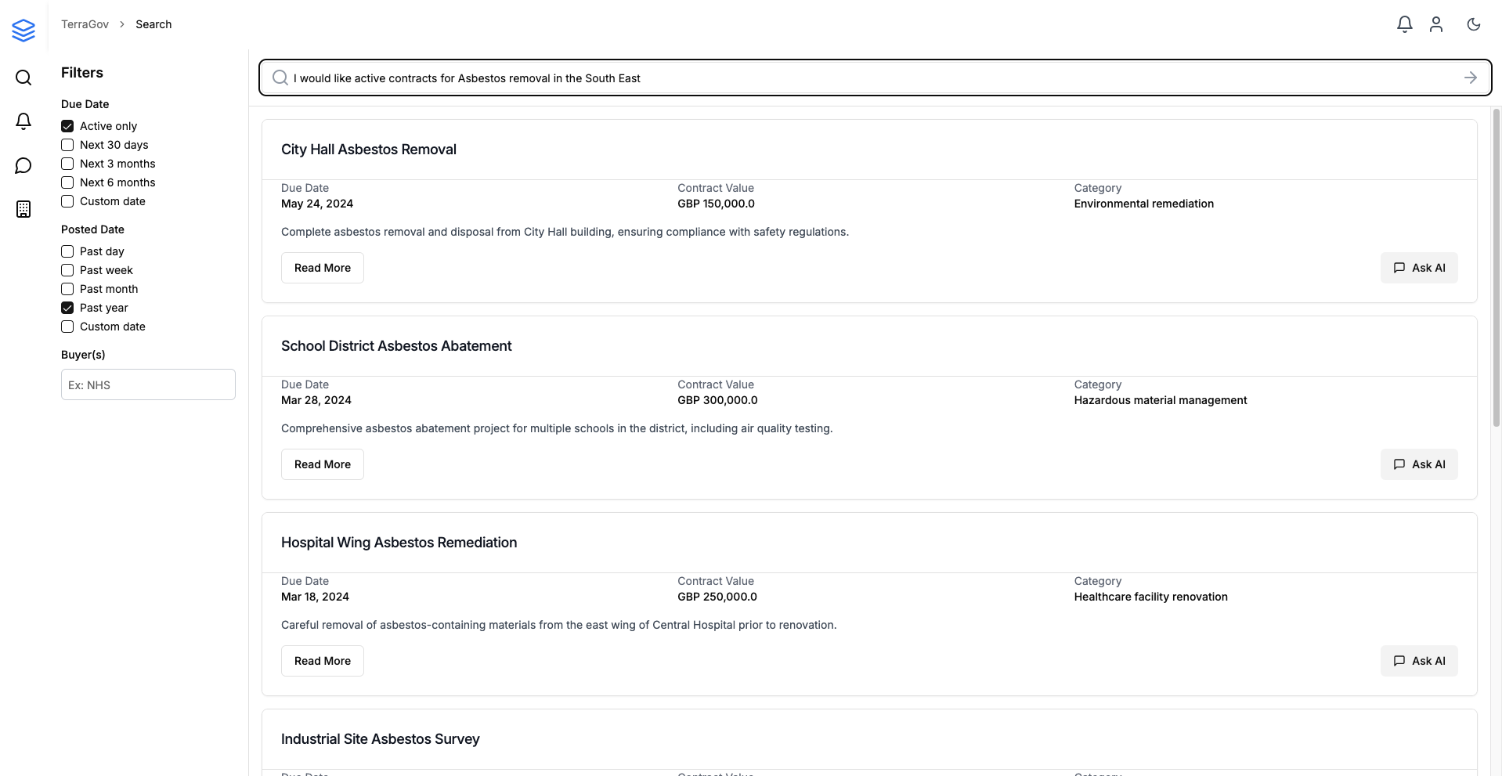Read More on City Hall Asbestos Removal
The width and height of the screenshot is (1502, 776).
pyautogui.click(x=323, y=268)
